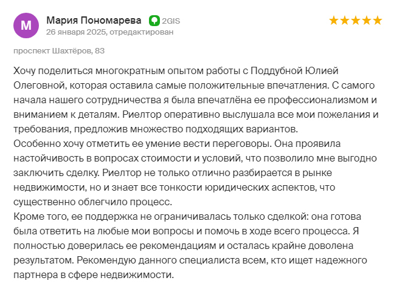Click the last line партнера в сфере недвижимости
The width and height of the screenshot is (394, 289).
94,275
